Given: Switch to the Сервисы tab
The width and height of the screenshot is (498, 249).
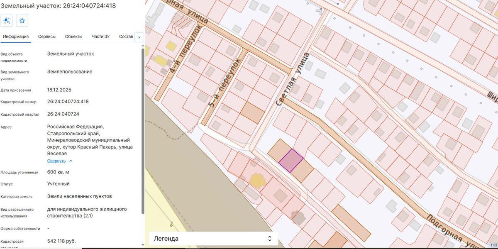Looking at the screenshot, I should click(47, 37).
